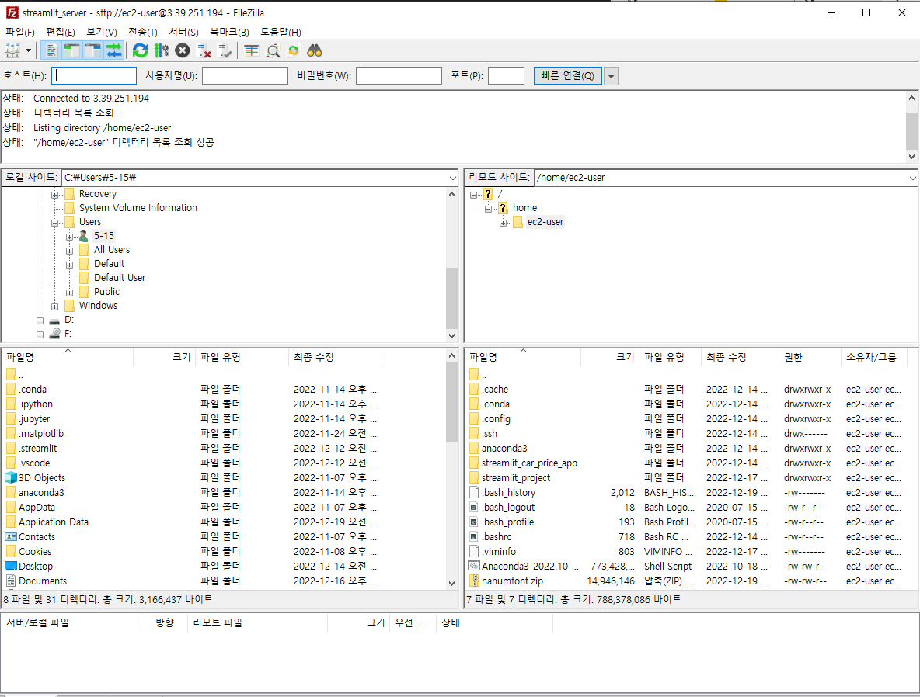Disconnect from the current server

click(204, 51)
